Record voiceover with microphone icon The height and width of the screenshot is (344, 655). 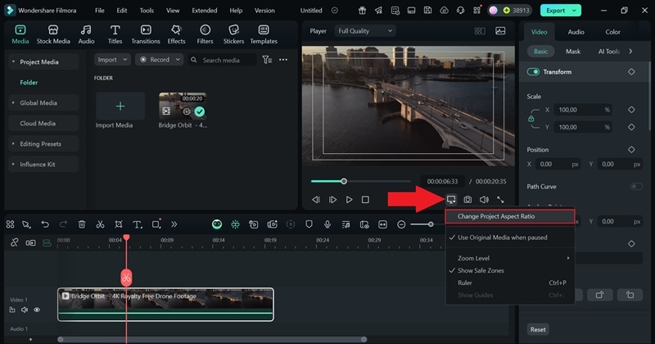tap(327, 224)
